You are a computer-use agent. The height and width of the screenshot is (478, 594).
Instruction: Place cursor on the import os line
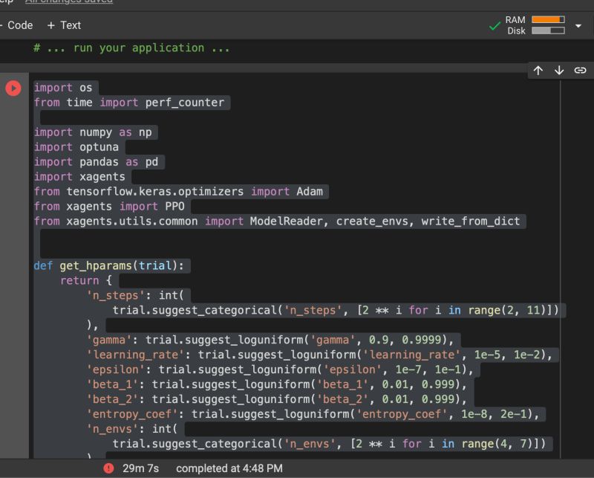click(63, 88)
